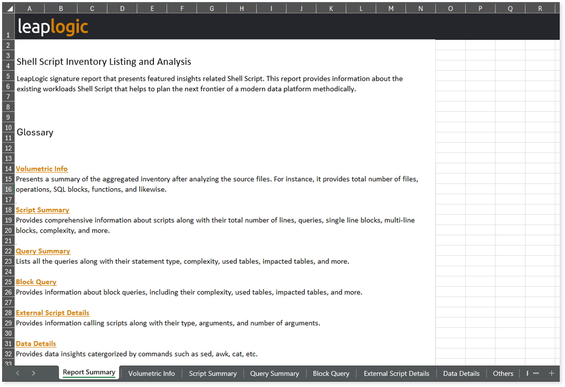
Task: Select the Block Query sheet tab
Action: coord(331,373)
